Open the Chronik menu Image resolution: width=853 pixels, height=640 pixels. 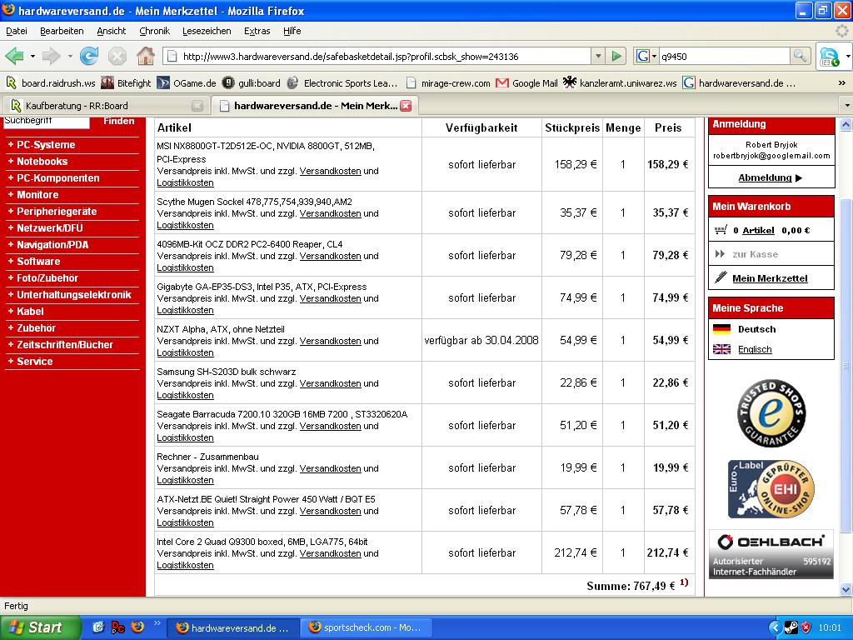[154, 31]
